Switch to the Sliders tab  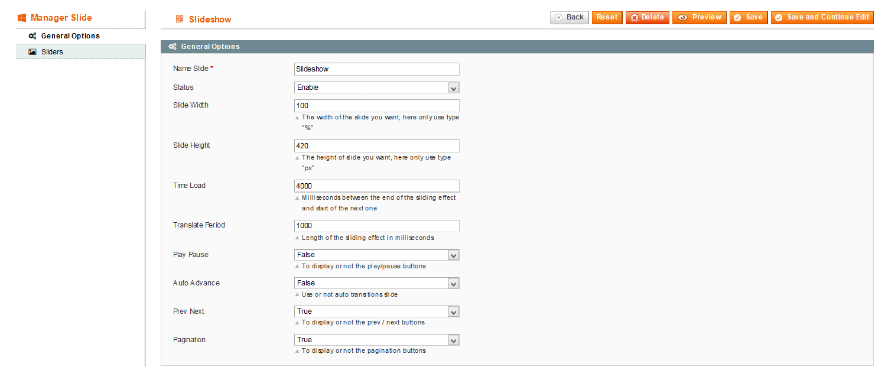[x=80, y=52]
